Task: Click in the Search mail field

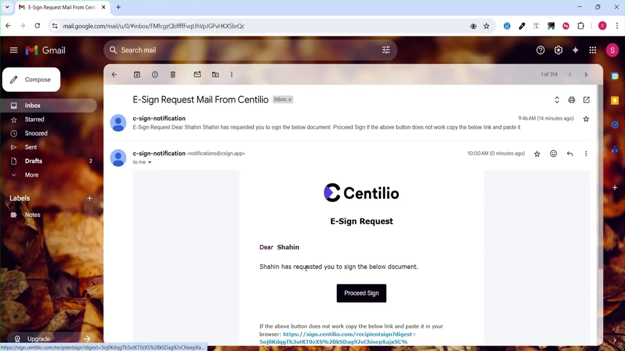Action: coord(250,50)
